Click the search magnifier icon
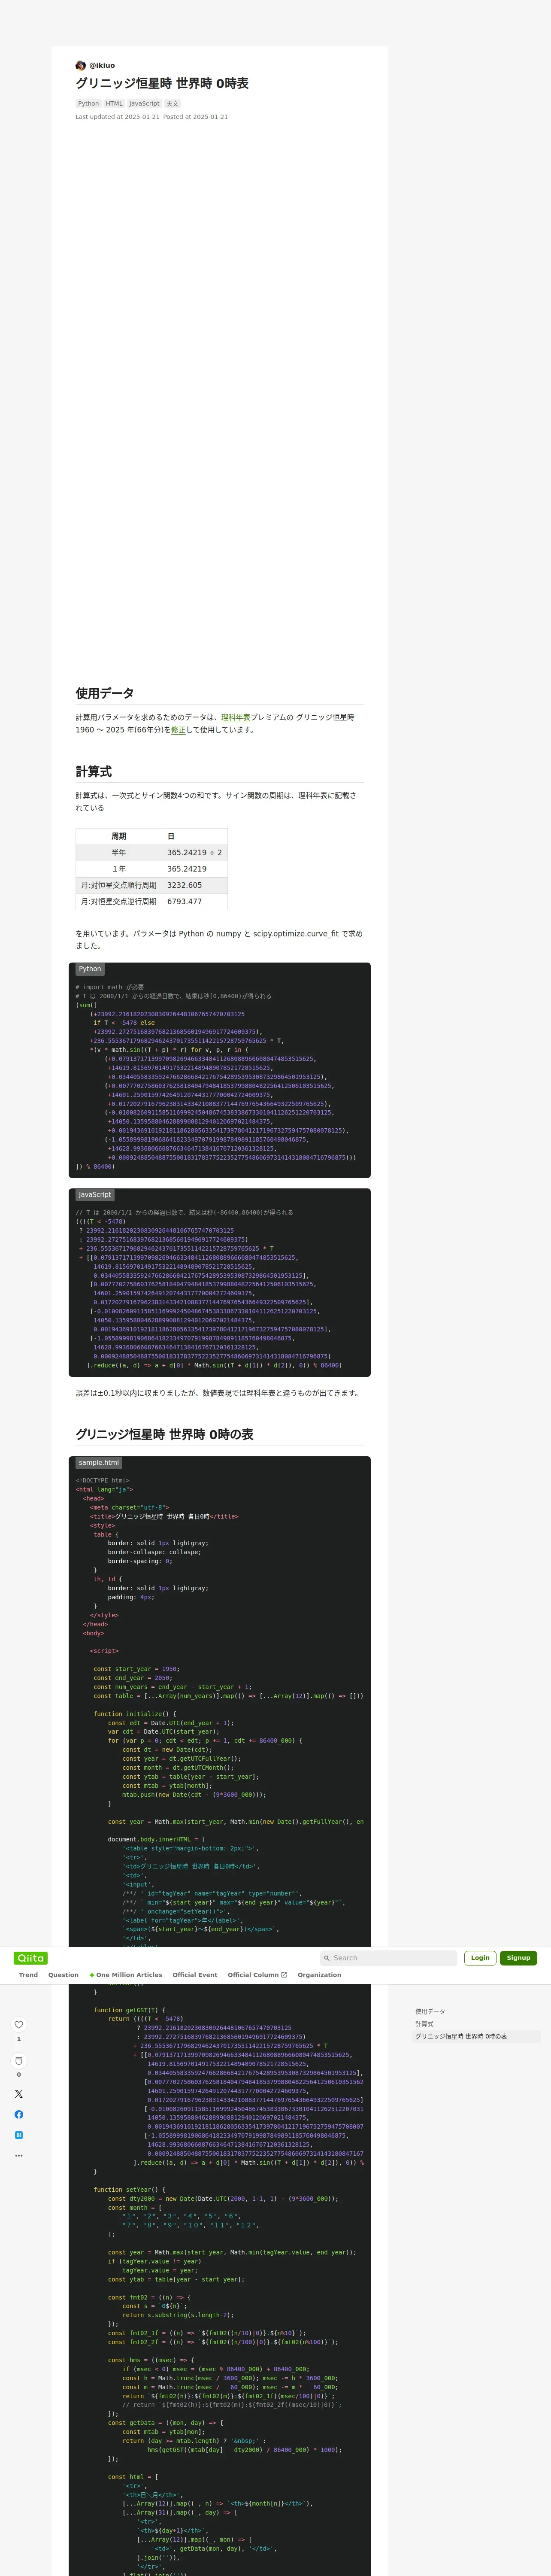Image resolution: width=551 pixels, height=2576 pixels. 326,1958
